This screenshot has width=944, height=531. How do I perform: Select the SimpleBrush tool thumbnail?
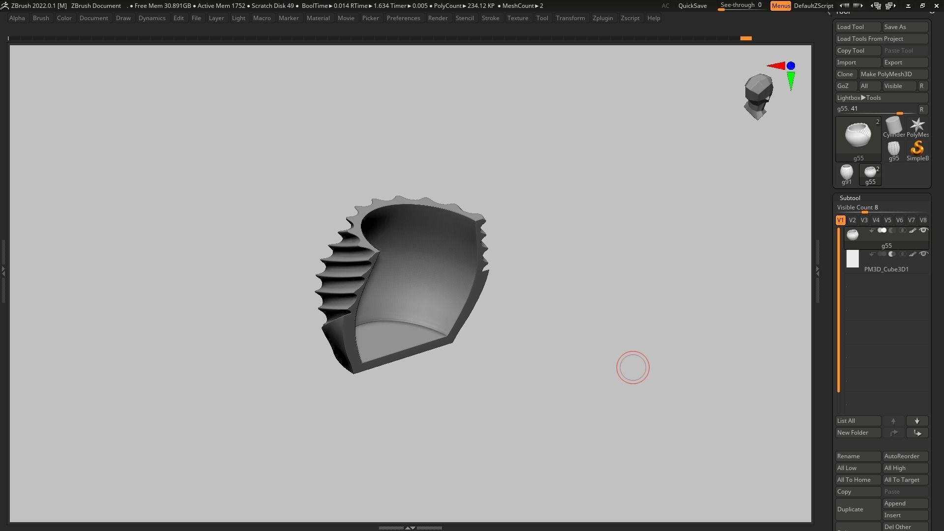[x=917, y=148]
